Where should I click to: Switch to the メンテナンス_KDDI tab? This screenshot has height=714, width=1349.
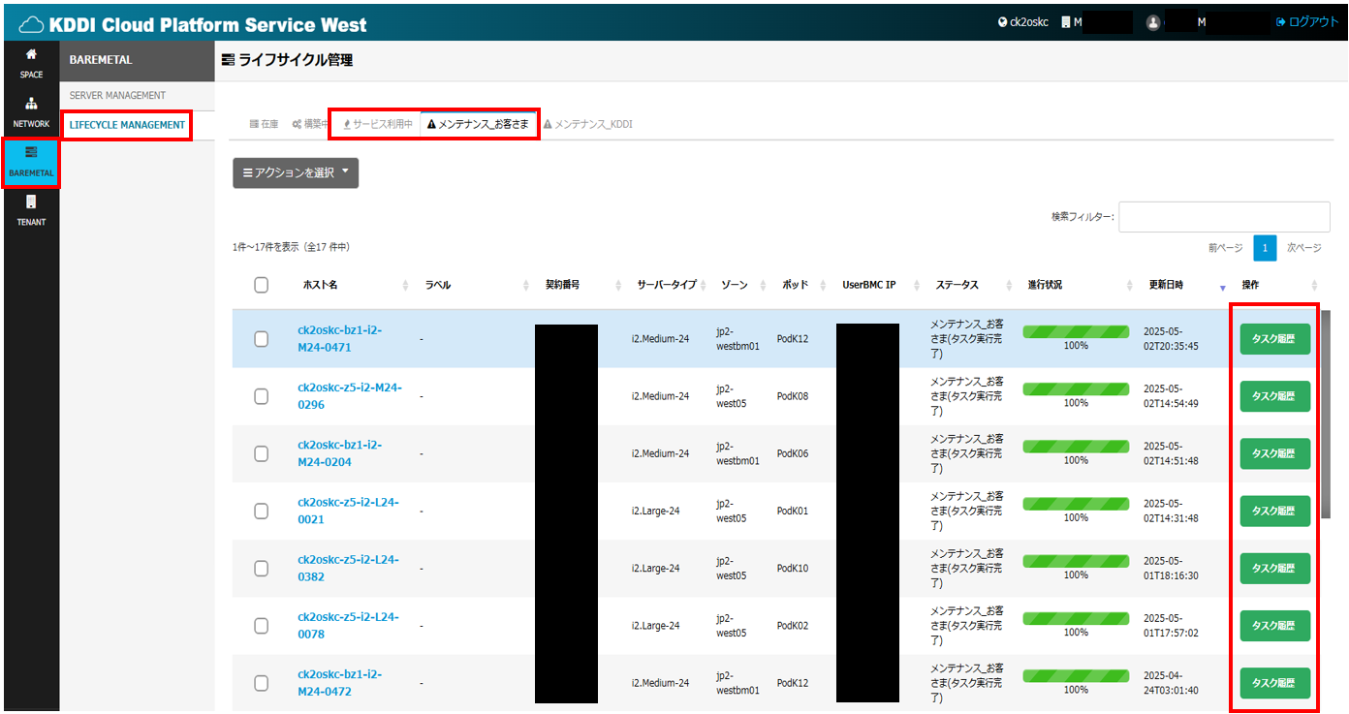[x=587, y=124]
